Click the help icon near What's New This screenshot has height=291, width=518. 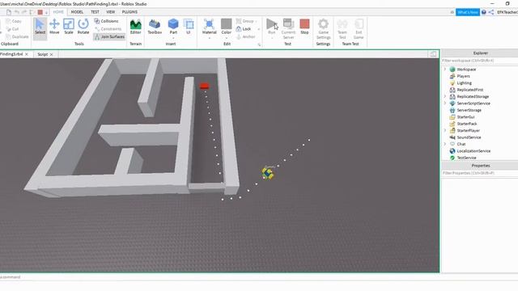tap(484, 12)
